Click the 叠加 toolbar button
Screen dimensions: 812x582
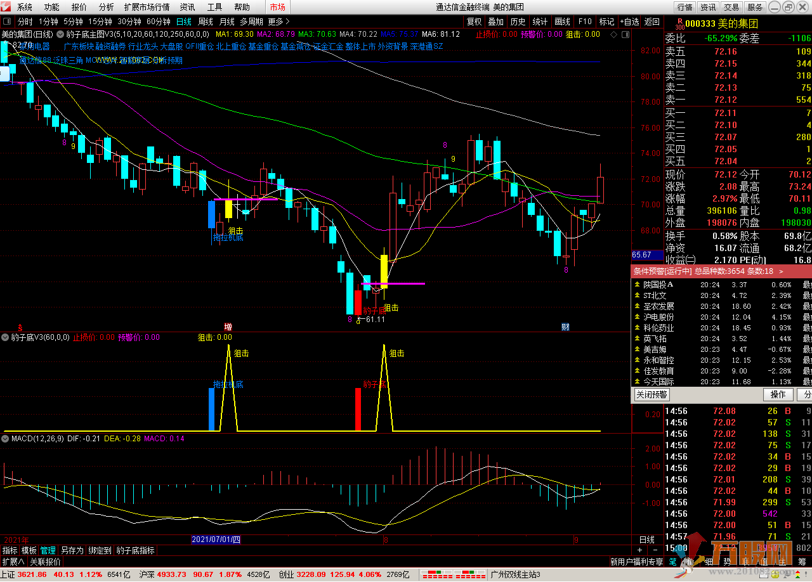(496, 22)
